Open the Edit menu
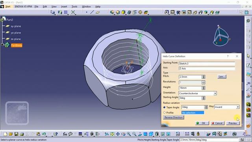Image resolution: width=252 pixels, height=142 pixels. (45, 7)
